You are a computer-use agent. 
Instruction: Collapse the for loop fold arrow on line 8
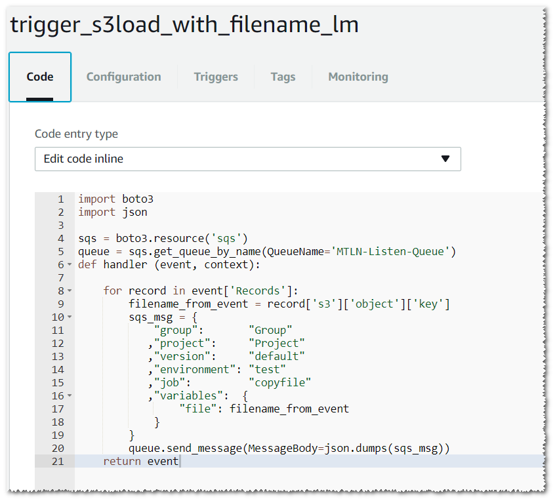click(70, 291)
